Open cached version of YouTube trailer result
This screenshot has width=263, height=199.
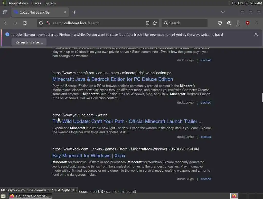[x=206, y=137]
